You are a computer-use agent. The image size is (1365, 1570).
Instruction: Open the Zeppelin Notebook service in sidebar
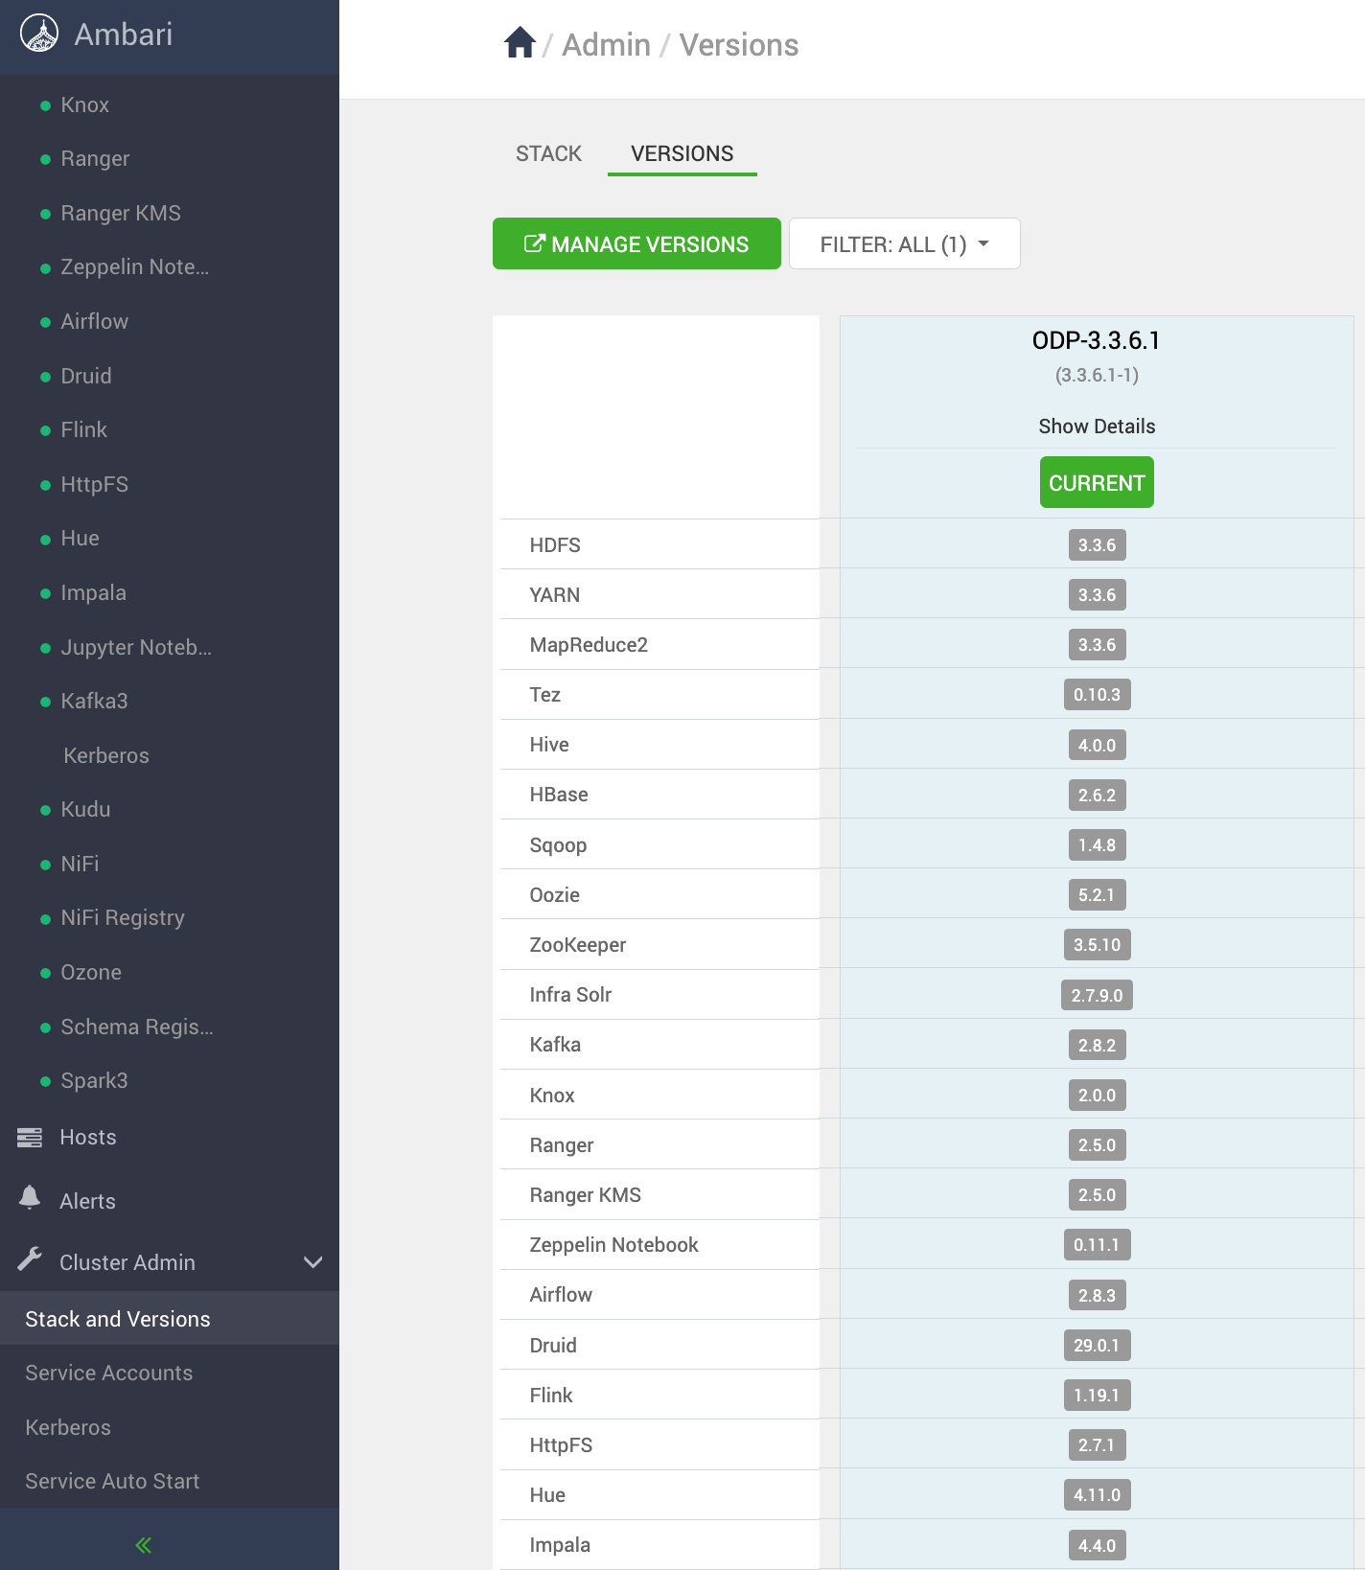pos(135,267)
